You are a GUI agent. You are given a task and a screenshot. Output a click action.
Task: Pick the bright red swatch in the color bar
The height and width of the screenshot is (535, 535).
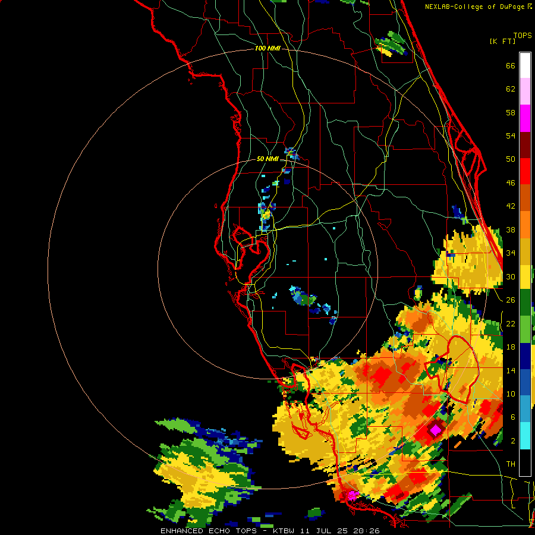pyautogui.click(x=525, y=171)
